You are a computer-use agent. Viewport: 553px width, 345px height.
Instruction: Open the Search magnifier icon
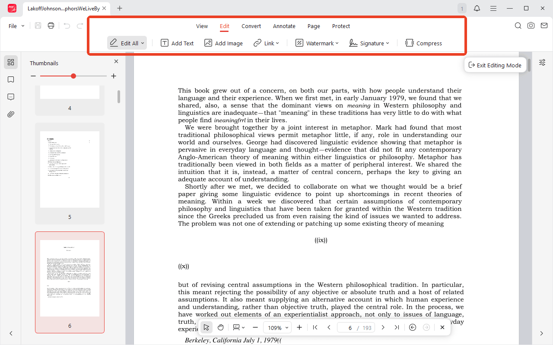518,26
